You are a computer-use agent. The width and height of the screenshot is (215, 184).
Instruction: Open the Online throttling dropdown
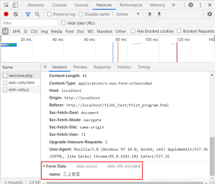click(128, 14)
